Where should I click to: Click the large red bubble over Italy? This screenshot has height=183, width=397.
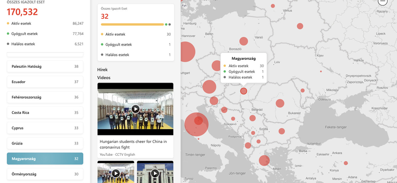pyautogui.click(x=196, y=125)
